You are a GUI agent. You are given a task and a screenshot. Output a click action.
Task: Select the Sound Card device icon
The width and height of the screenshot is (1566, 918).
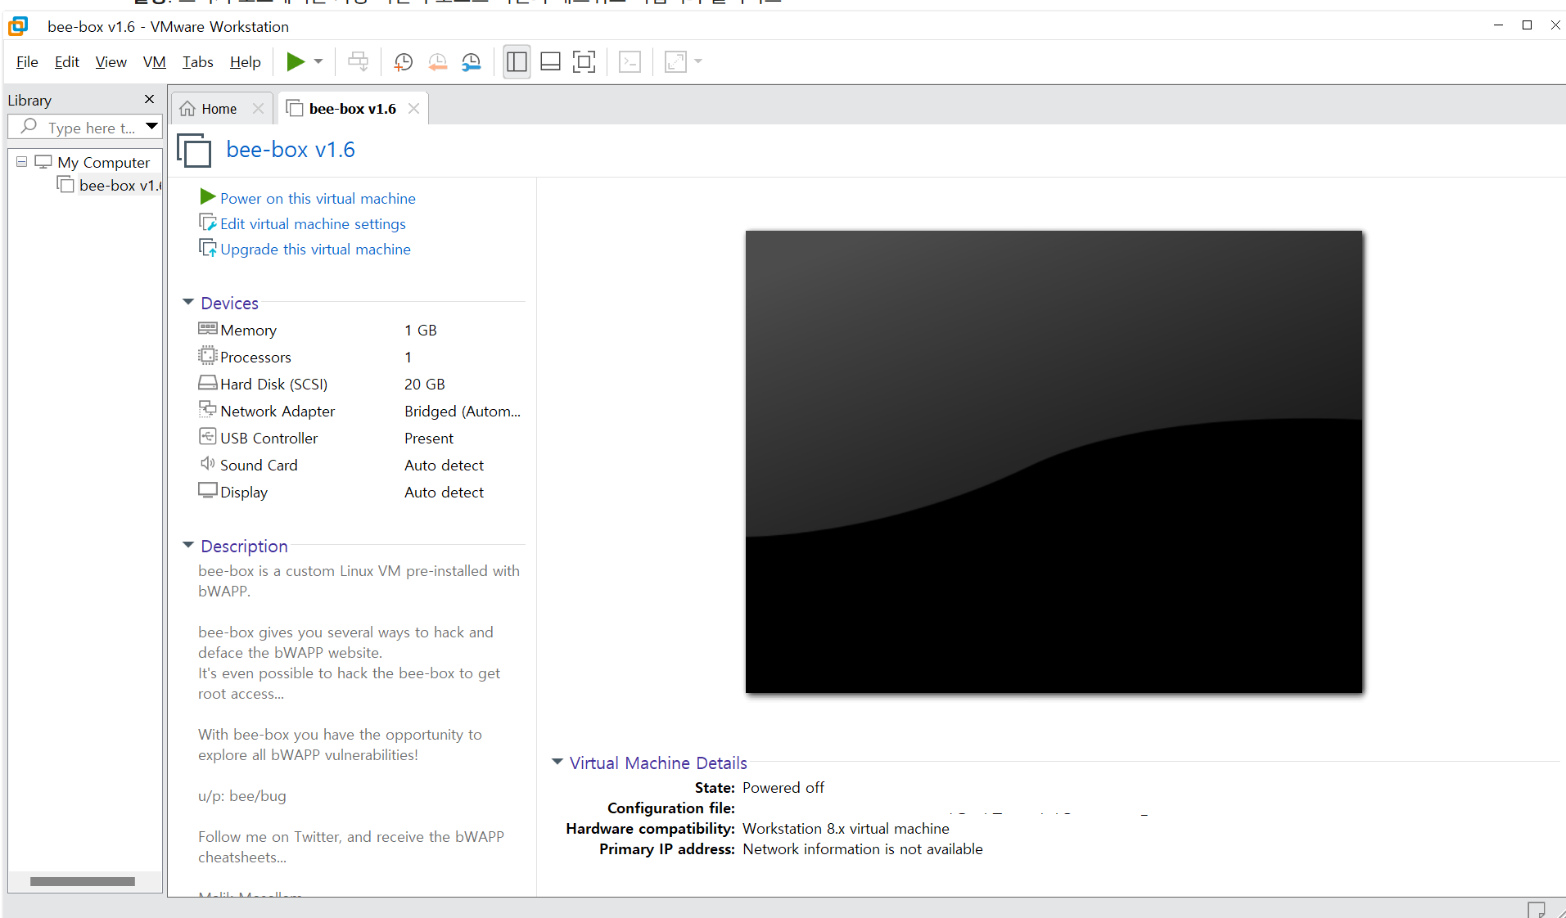point(208,464)
